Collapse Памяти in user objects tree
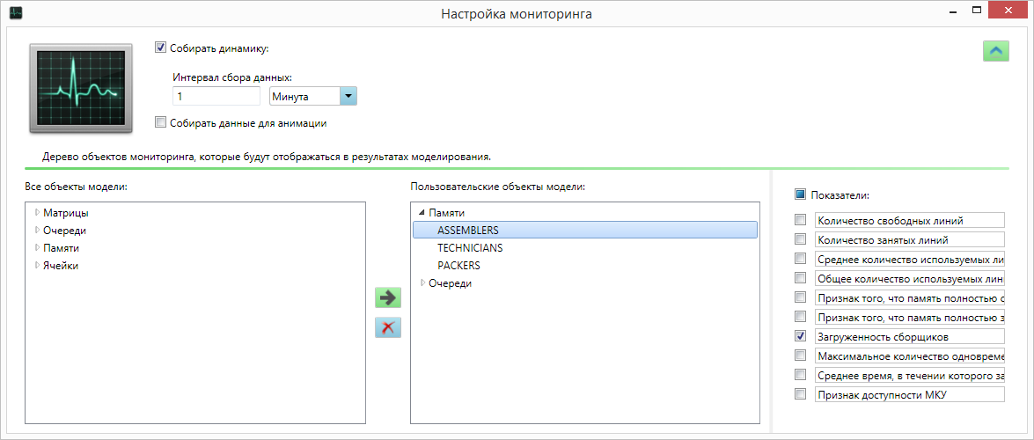This screenshot has width=1034, height=440. [x=422, y=213]
